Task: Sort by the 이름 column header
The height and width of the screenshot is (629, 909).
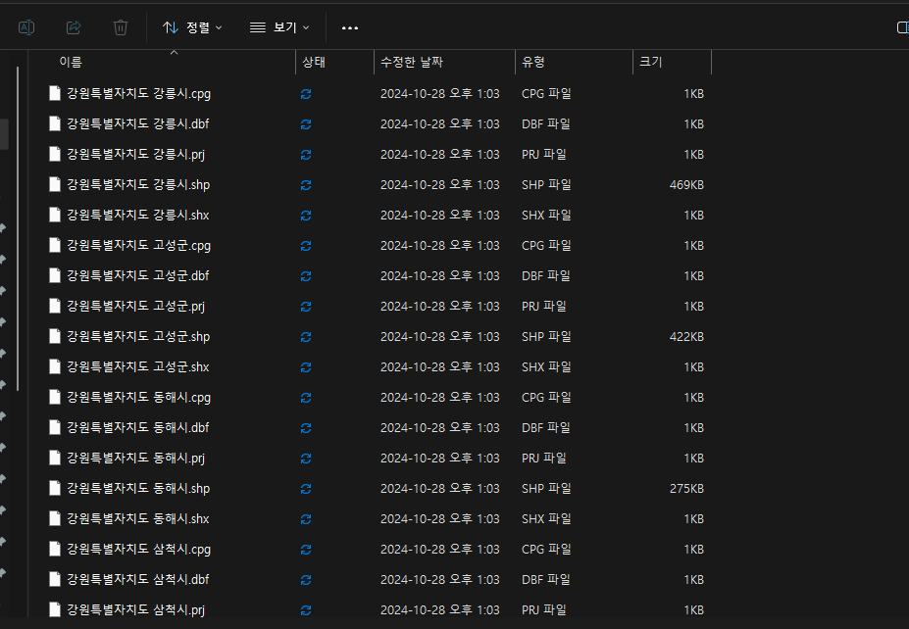Action: pyautogui.click(x=71, y=62)
